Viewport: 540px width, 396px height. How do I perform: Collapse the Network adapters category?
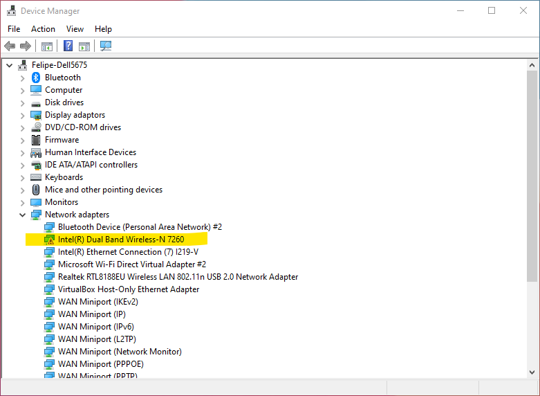point(22,215)
